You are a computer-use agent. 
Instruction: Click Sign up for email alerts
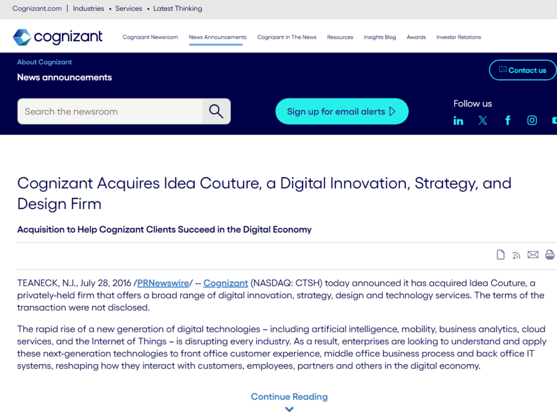click(342, 111)
